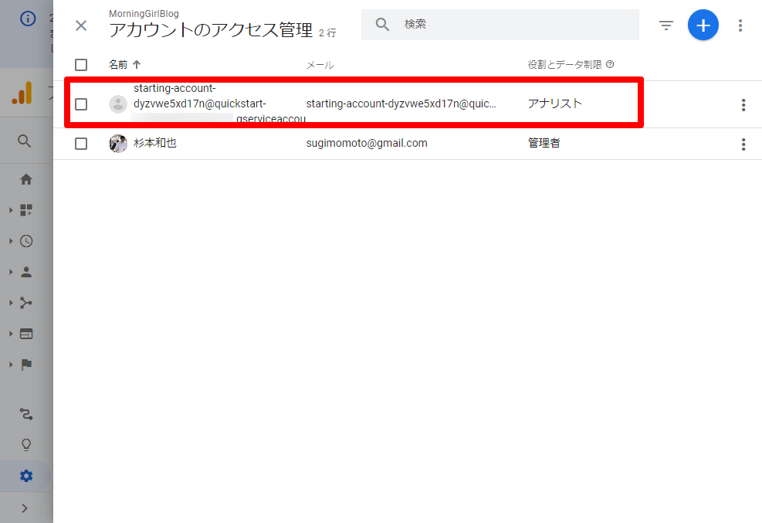
Task: Open the dashboard customization icon in sidebar
Action: point(26,210)
